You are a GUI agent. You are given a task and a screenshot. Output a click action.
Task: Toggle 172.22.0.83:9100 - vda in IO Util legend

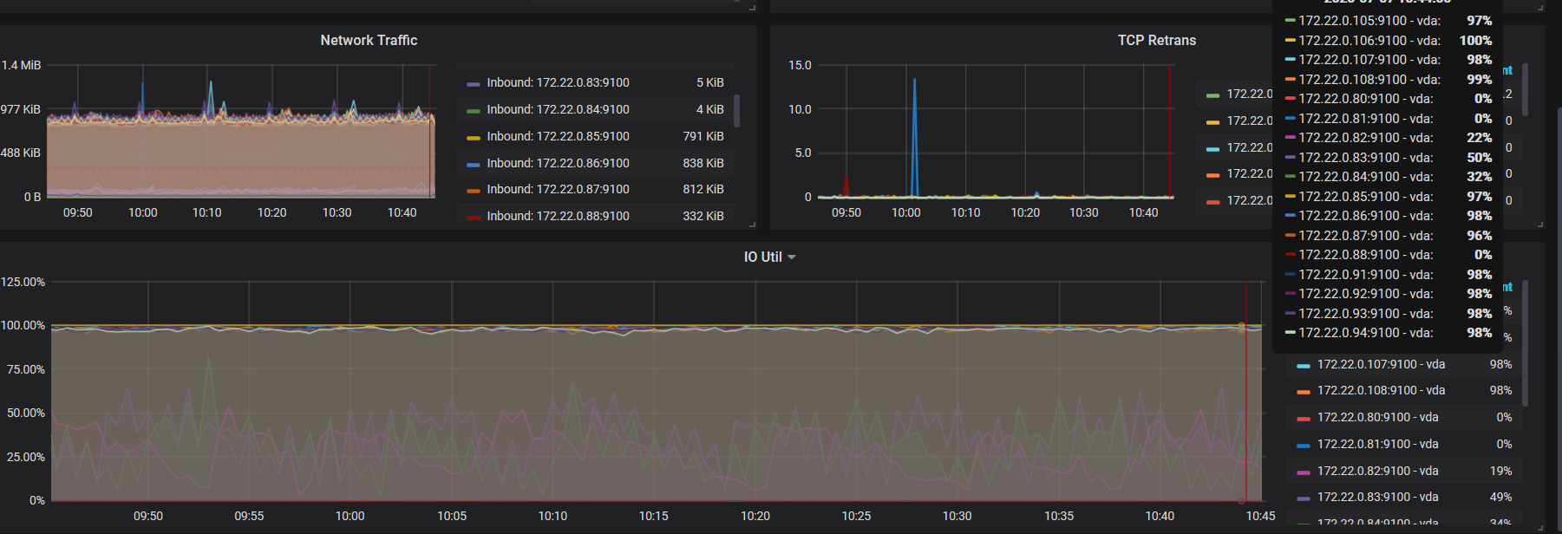1377,498
